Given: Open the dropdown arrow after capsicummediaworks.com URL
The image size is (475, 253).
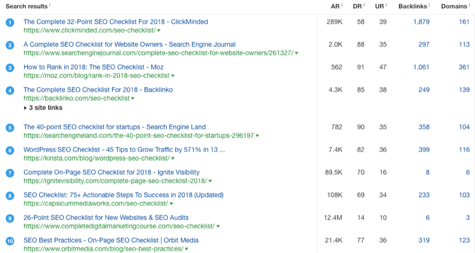Looking at the screenshot, I should 171,204.
